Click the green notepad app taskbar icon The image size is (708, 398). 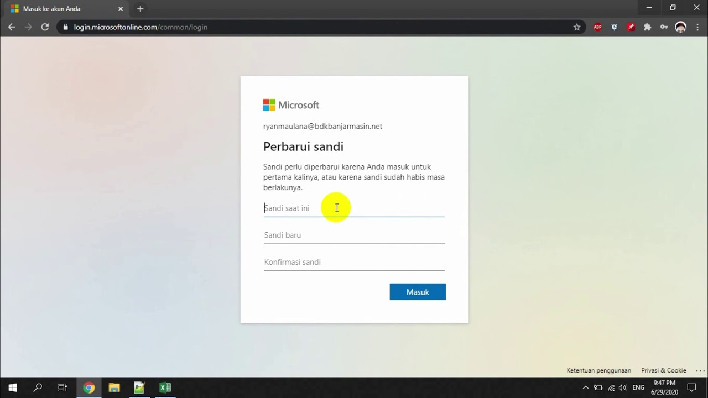(x=139, y=387)
